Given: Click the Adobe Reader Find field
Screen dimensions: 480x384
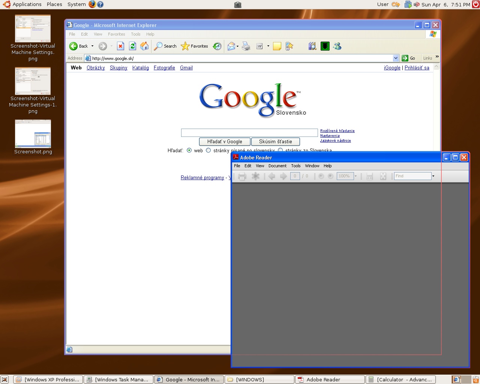Looking at the screenshot, I should pyautogui.click(x=412, y=176).
